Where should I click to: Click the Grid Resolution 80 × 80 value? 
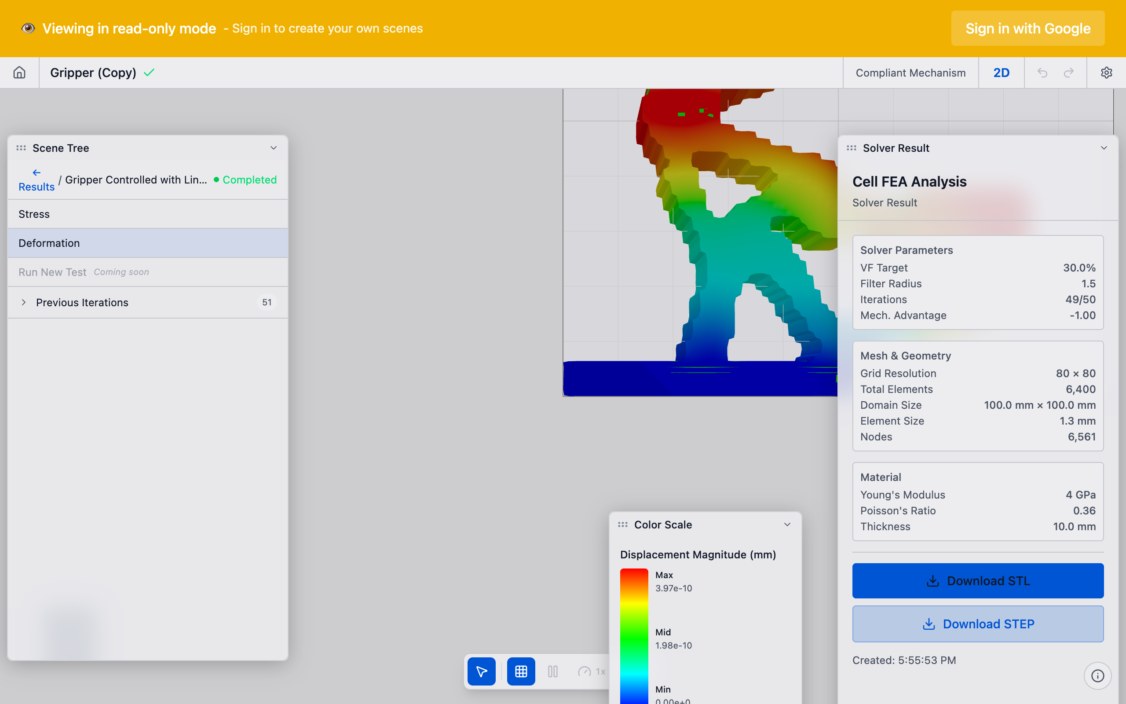[x=1076, y=374]
